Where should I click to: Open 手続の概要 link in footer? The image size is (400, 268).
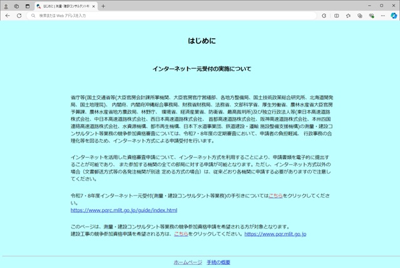tap(218, 262)
